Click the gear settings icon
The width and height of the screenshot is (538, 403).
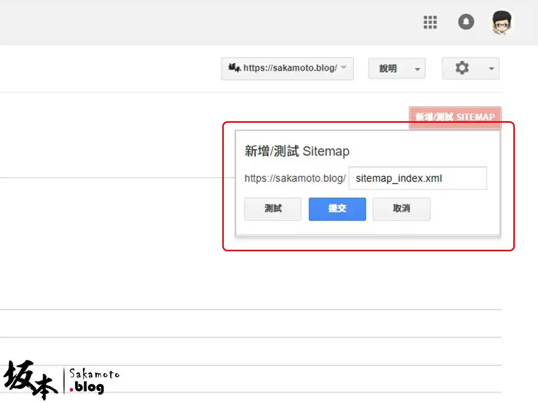[461, 68]
